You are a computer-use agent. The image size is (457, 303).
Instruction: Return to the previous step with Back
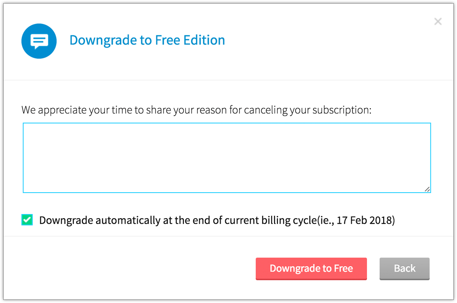(x=404, y=269)
